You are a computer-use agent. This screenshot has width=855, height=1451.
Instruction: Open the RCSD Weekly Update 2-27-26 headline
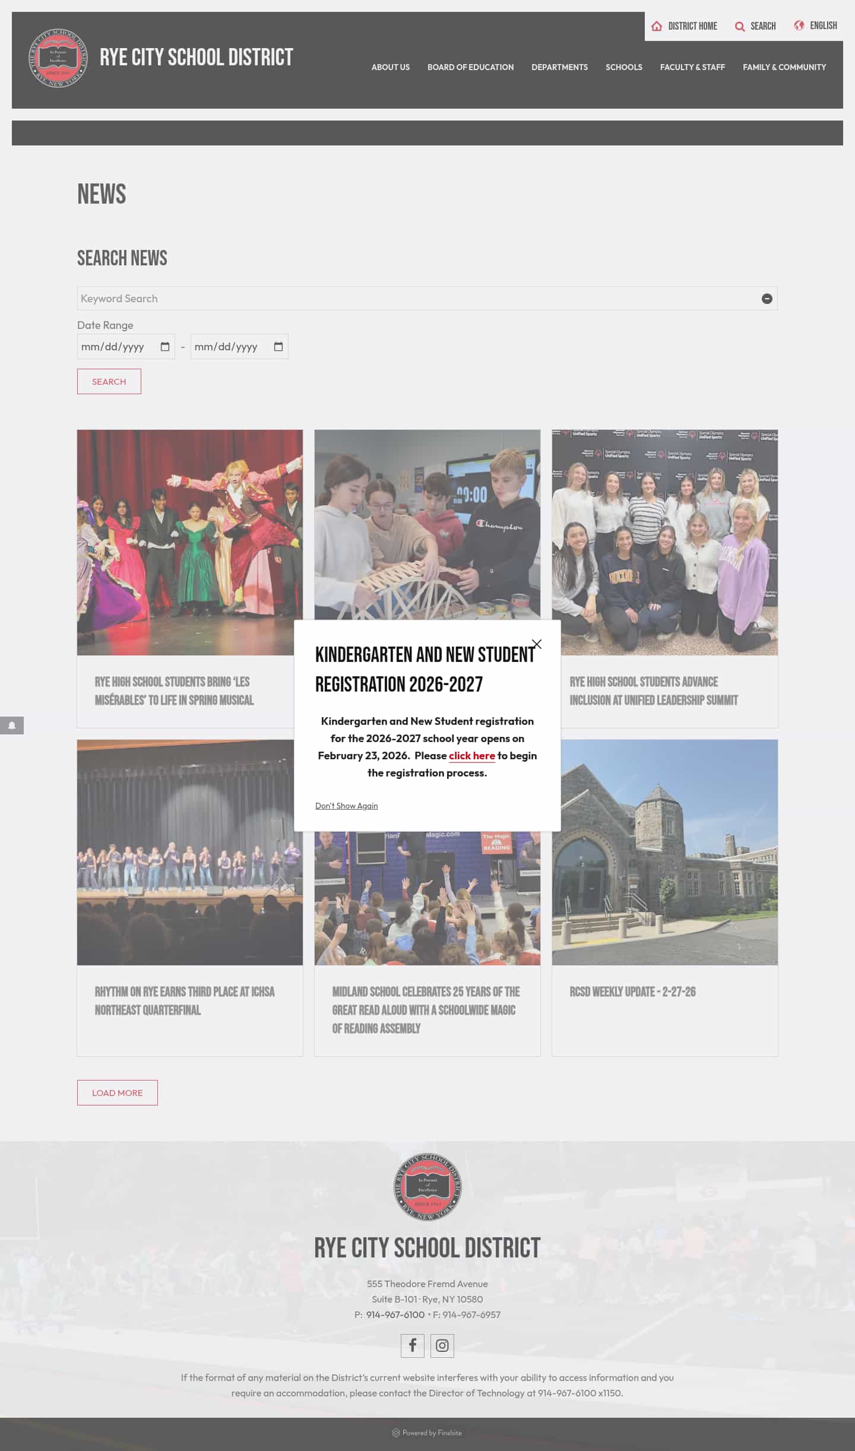(x=632, y=992)
